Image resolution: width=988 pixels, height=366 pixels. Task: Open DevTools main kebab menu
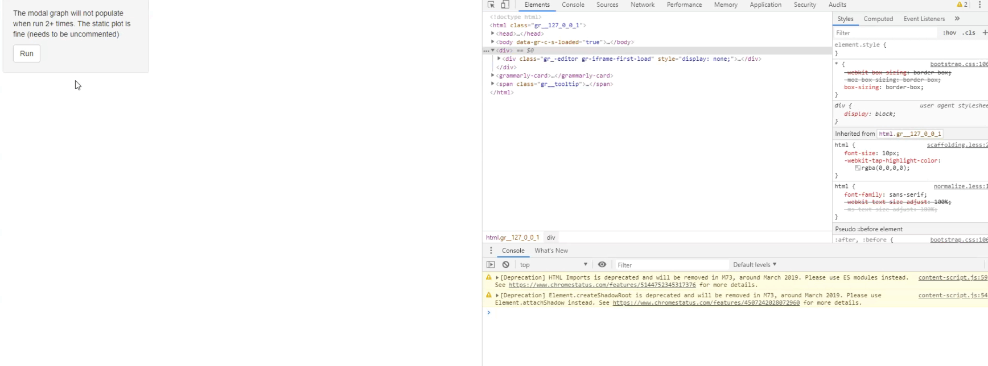click(x=979, y=5)
